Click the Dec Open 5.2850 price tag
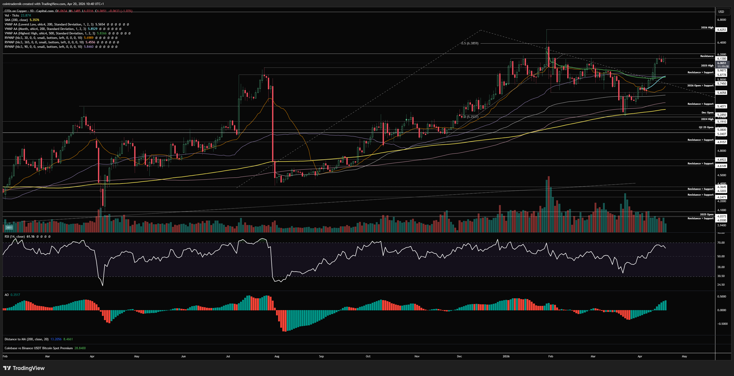 (x=722, y=115)
